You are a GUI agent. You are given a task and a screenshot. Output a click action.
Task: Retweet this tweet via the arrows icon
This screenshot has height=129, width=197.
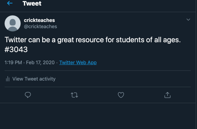[x=74, y=95]
